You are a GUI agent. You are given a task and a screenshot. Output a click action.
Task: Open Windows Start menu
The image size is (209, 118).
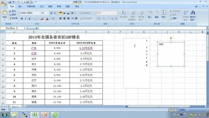(5, 115)
